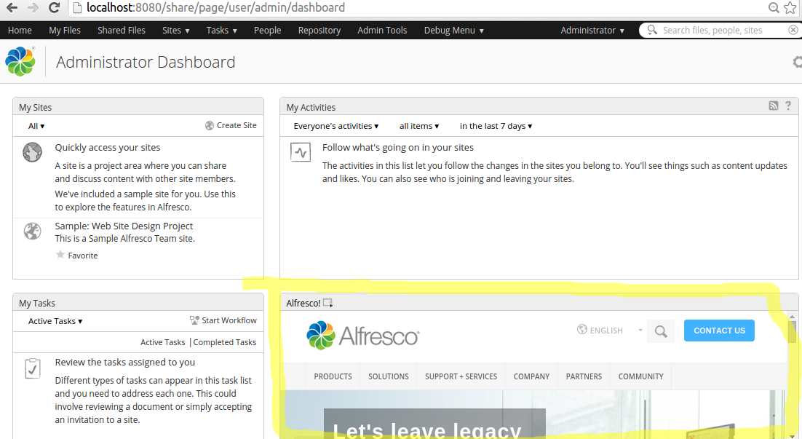Navigate to Admin Tools in the top menu
Image resolution: width=802 pixels, height=439 pixels.
click(x=382, y=30)
